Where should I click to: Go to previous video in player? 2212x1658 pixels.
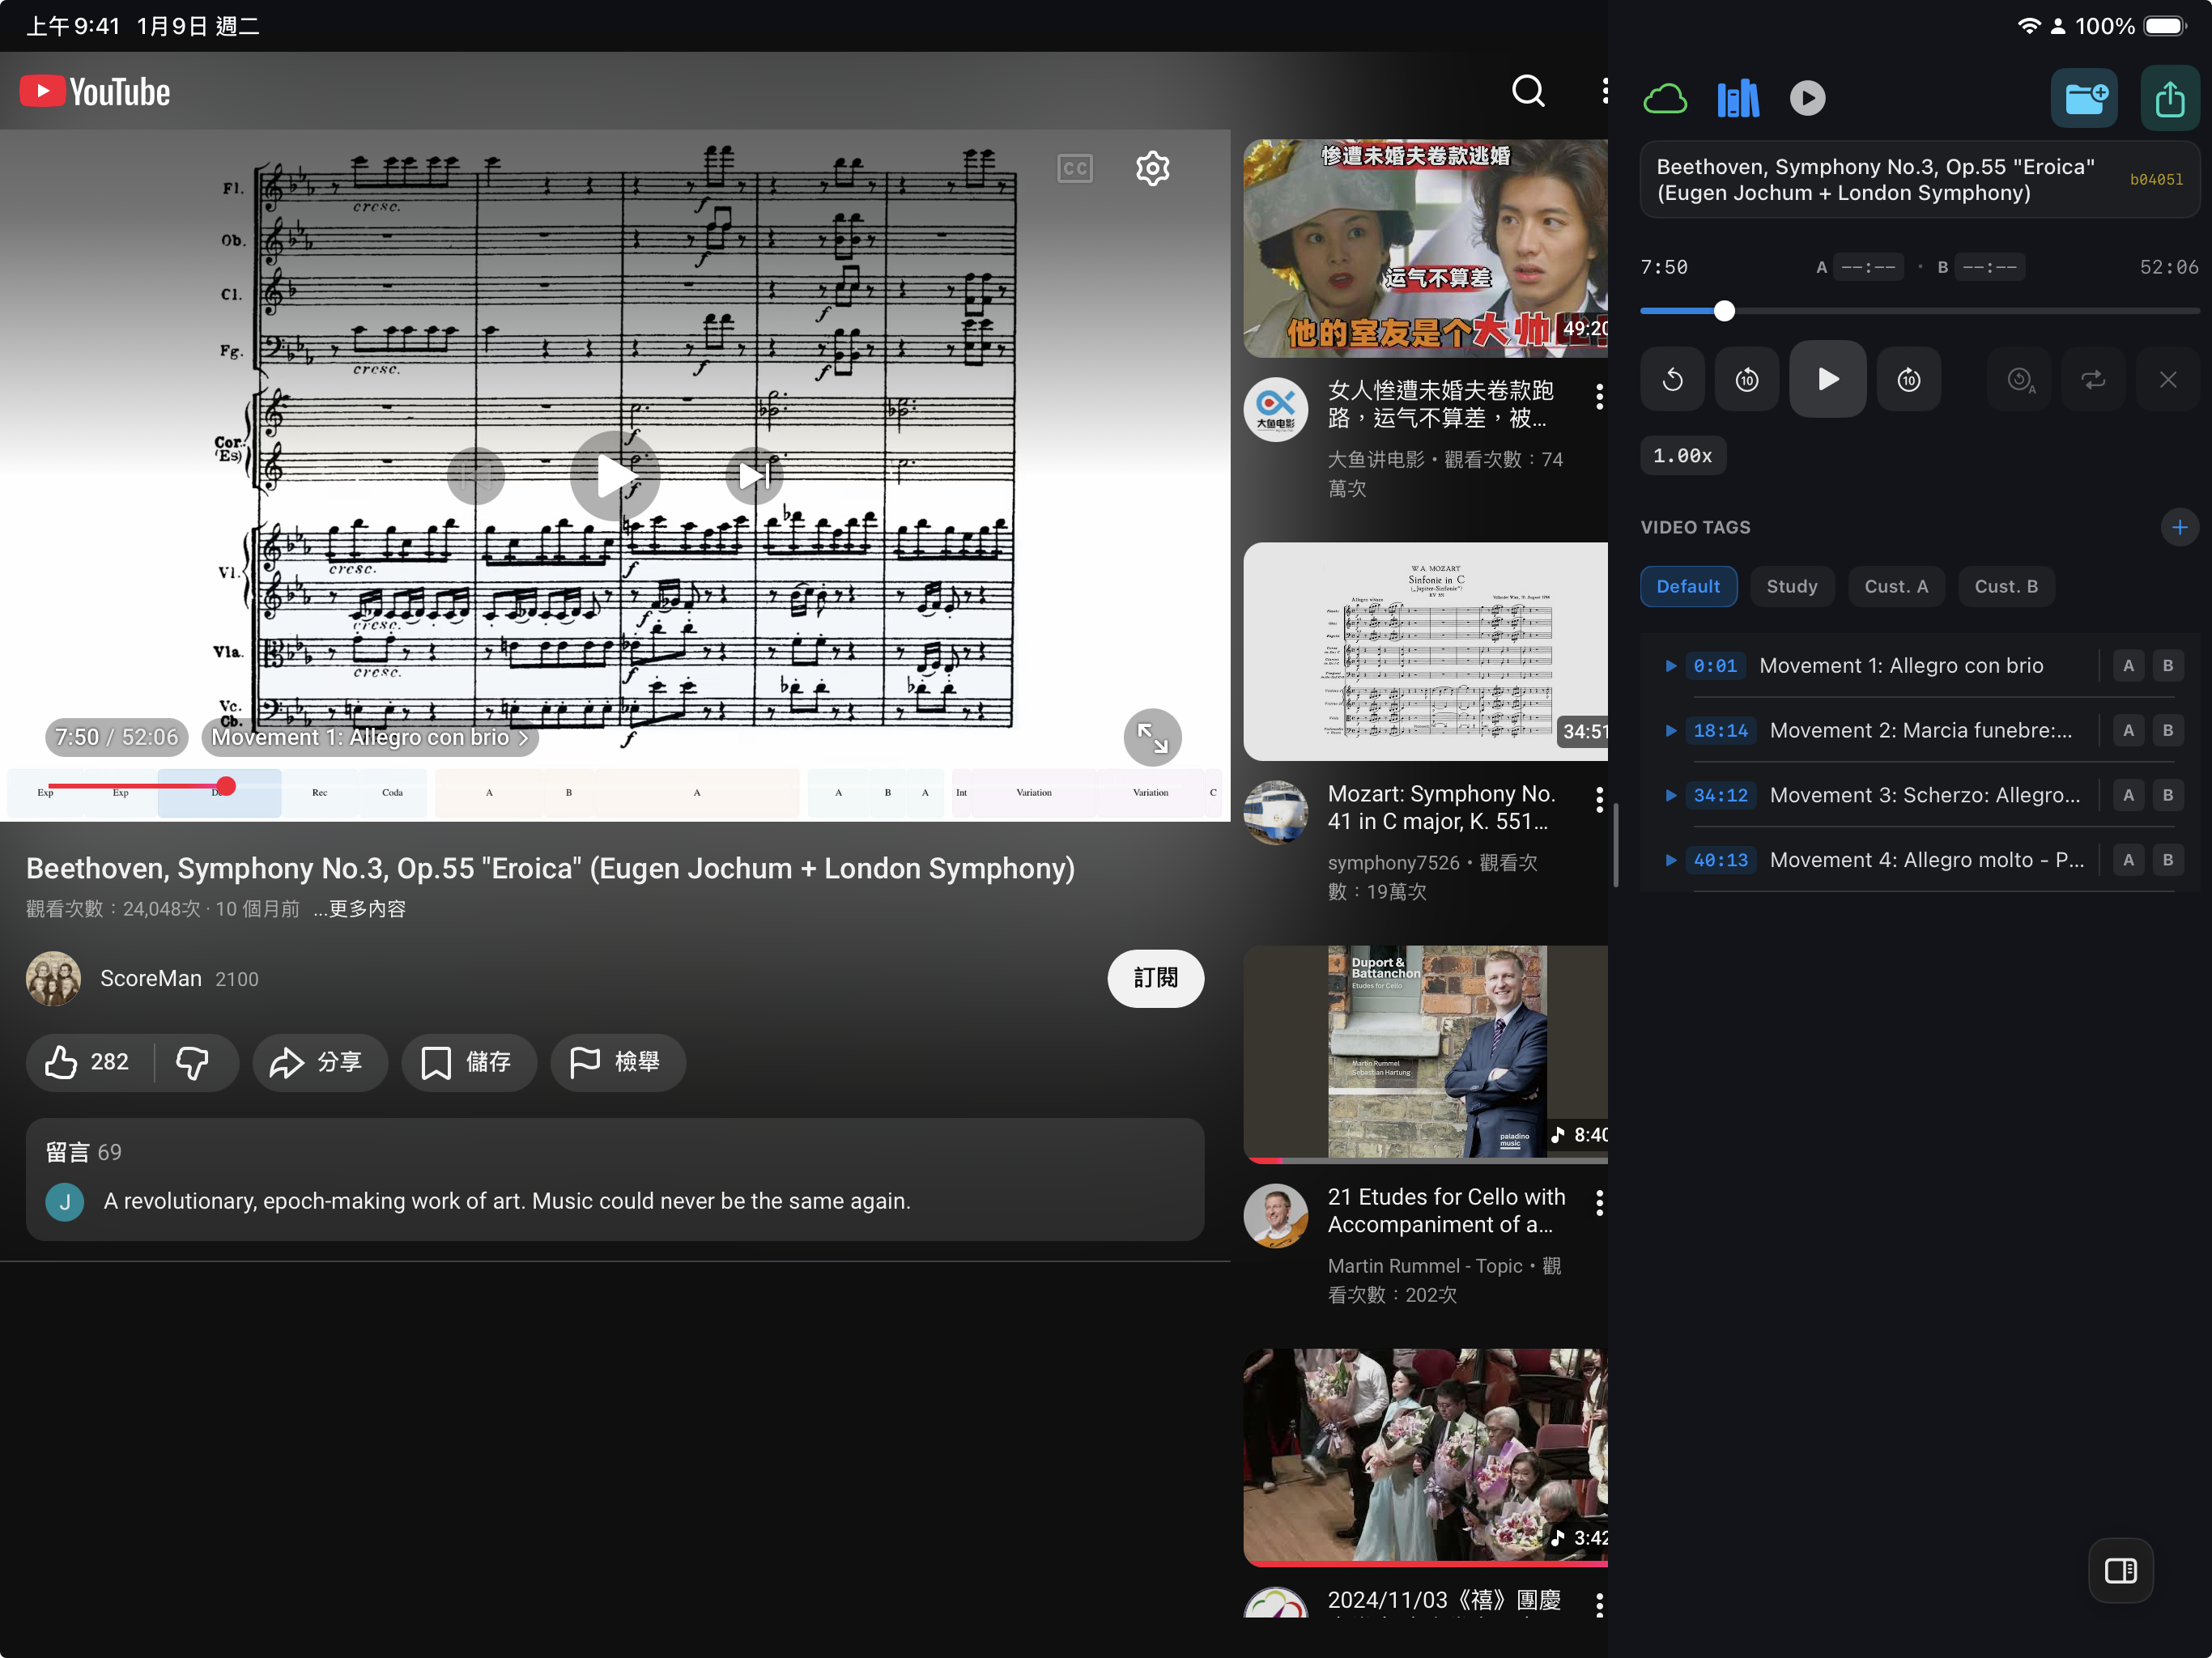tap(476, 476)
